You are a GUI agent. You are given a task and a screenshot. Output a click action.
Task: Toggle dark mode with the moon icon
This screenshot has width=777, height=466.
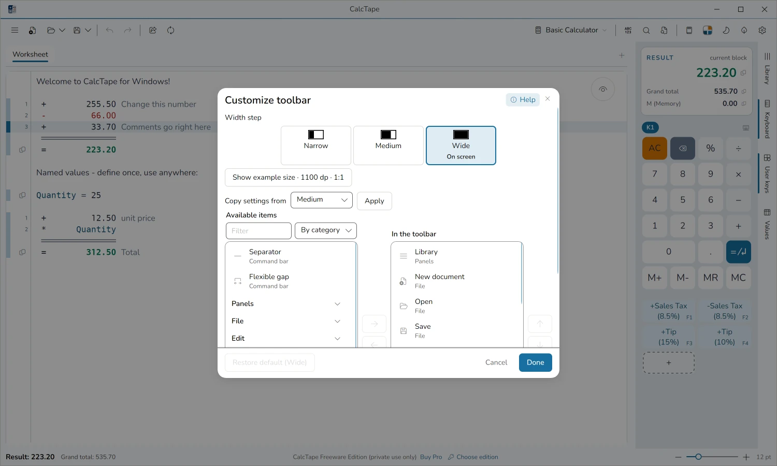coord(726,30)
